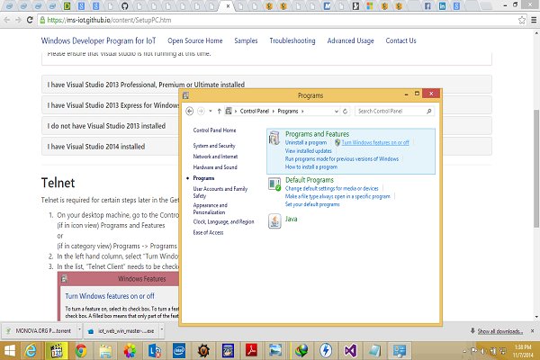Open the address bar history dropdown in Programs window
The height and width of the screenshot is (360, 540).
[x=337, y=111]
